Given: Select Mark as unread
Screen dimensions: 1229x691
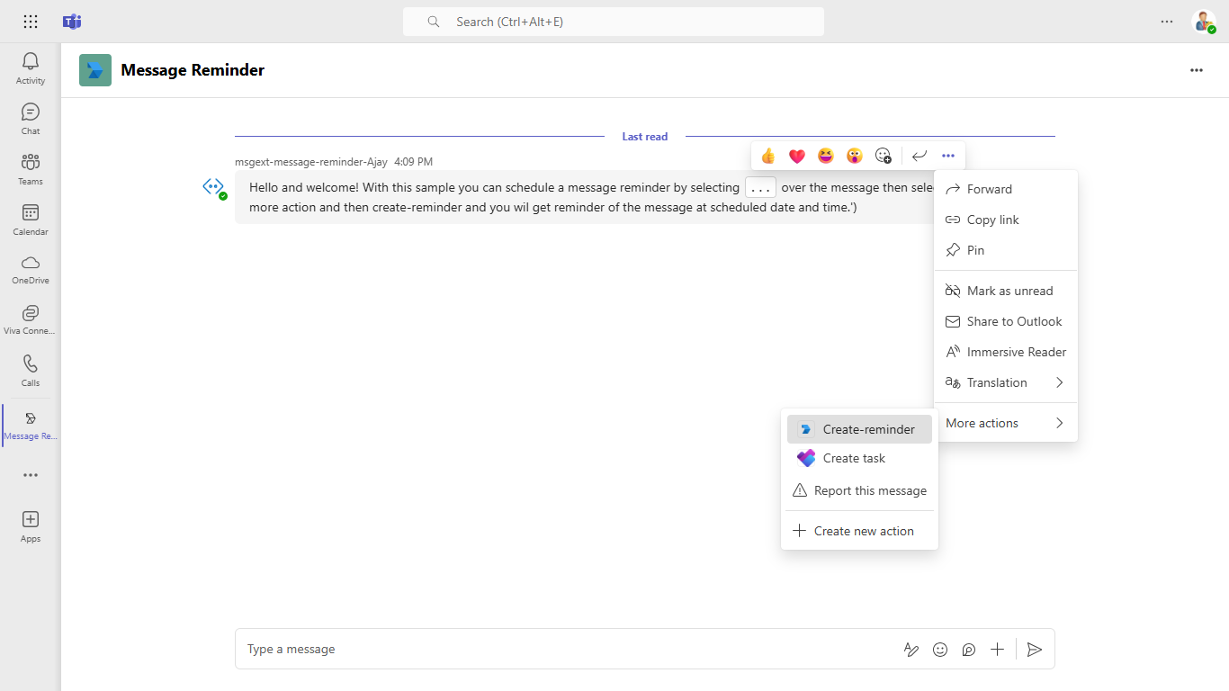Looking at the screenshot, I should tap(1006, 291).
